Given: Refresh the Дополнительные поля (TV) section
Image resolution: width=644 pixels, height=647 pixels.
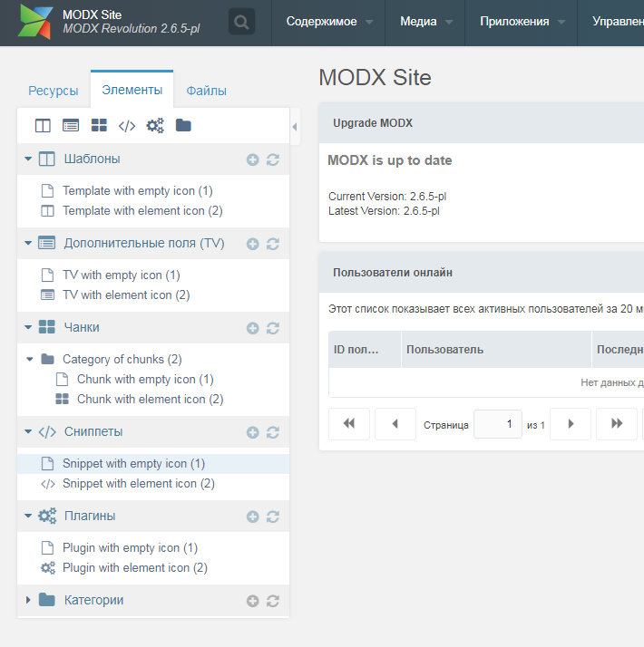Looking at the screenshot, I should pyautogui.click(x=273, y=244).
